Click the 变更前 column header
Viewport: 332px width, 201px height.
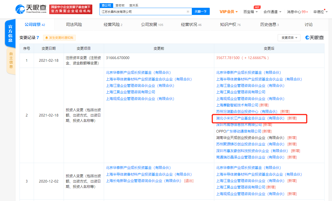(x=159, y=48)
